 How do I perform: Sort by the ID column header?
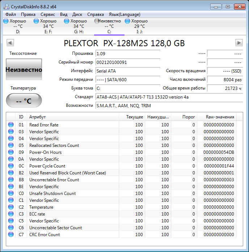click(x=21, y=117)
